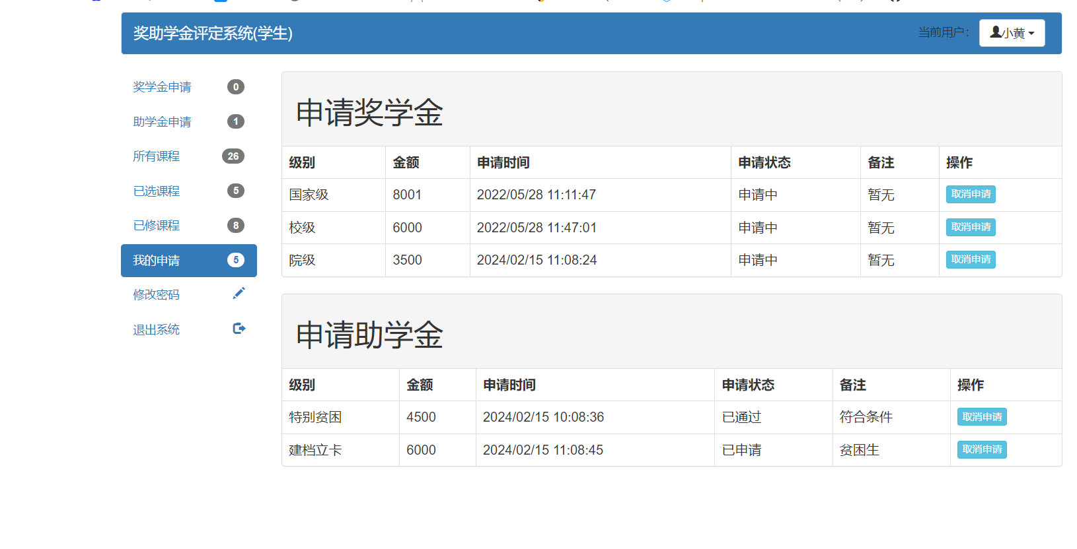Click the 当前用户 label
Screen dimensions: 1077x549
tap(944, 32)
